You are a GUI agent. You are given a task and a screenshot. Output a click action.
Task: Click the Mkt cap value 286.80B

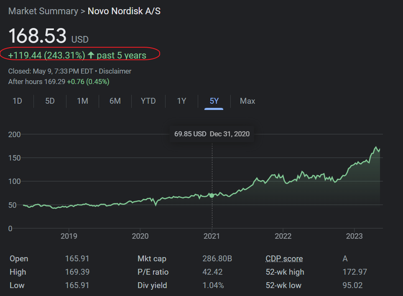click(x=217, y=258)
